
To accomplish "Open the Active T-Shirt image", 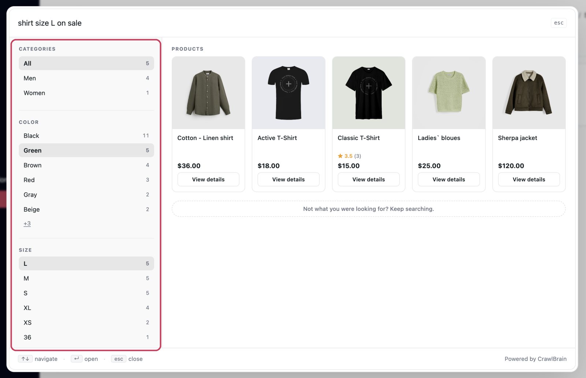I will pos(289,92).
